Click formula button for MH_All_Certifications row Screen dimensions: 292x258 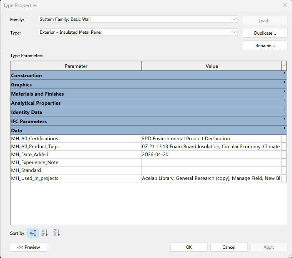284,139
